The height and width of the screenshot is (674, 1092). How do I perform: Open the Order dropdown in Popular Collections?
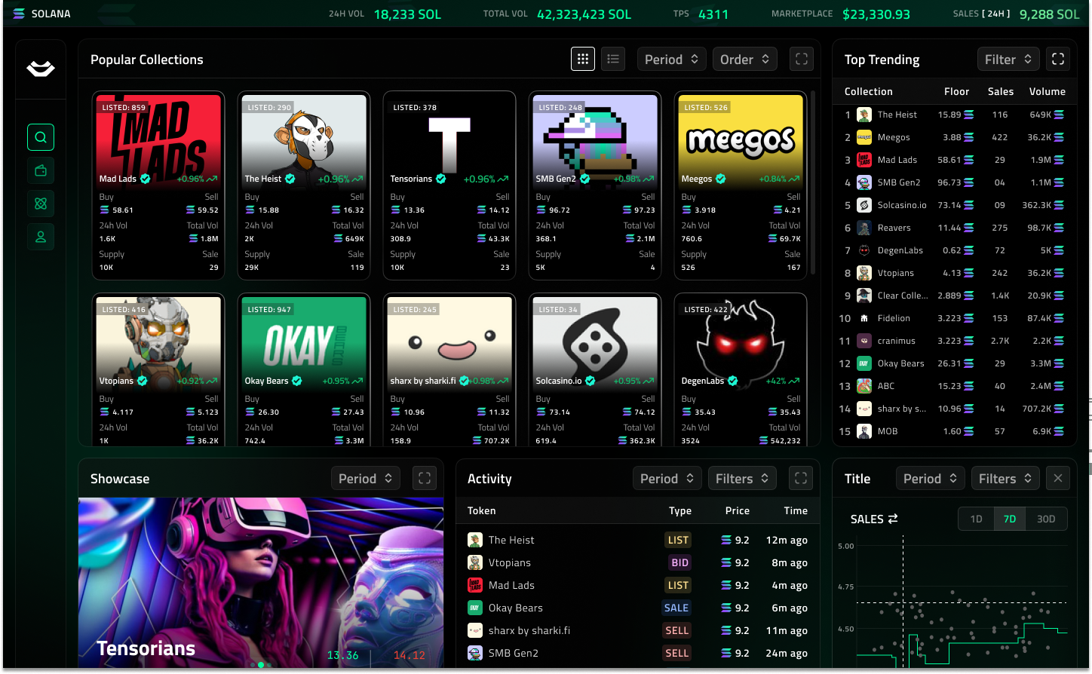tap(744, 59)
